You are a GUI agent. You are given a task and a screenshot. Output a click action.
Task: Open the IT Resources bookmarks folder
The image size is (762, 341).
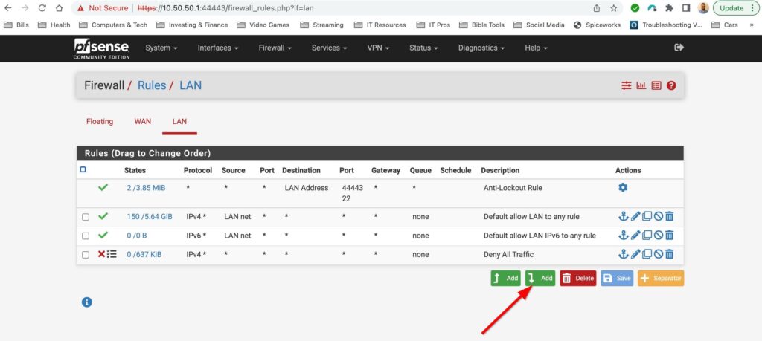(380, 25)
